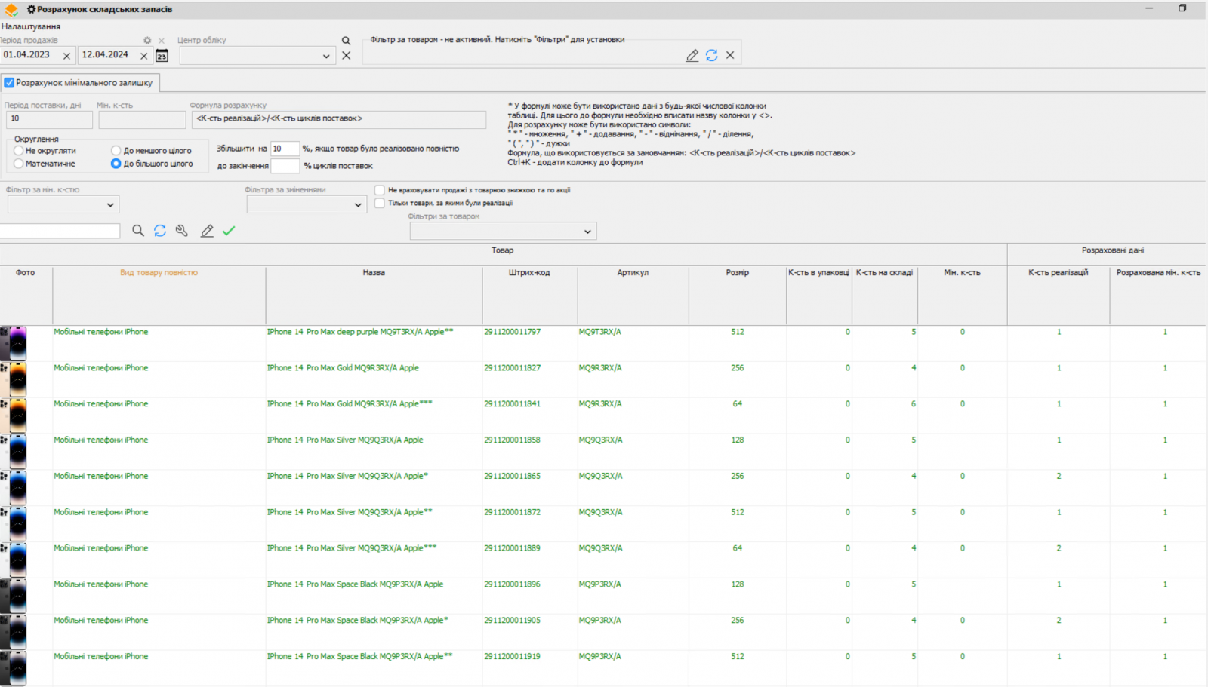Click the wrench settings icon in table toolbar
Image resolution: width=1208 pixels, height=687 pixels.
click(182, 231)
